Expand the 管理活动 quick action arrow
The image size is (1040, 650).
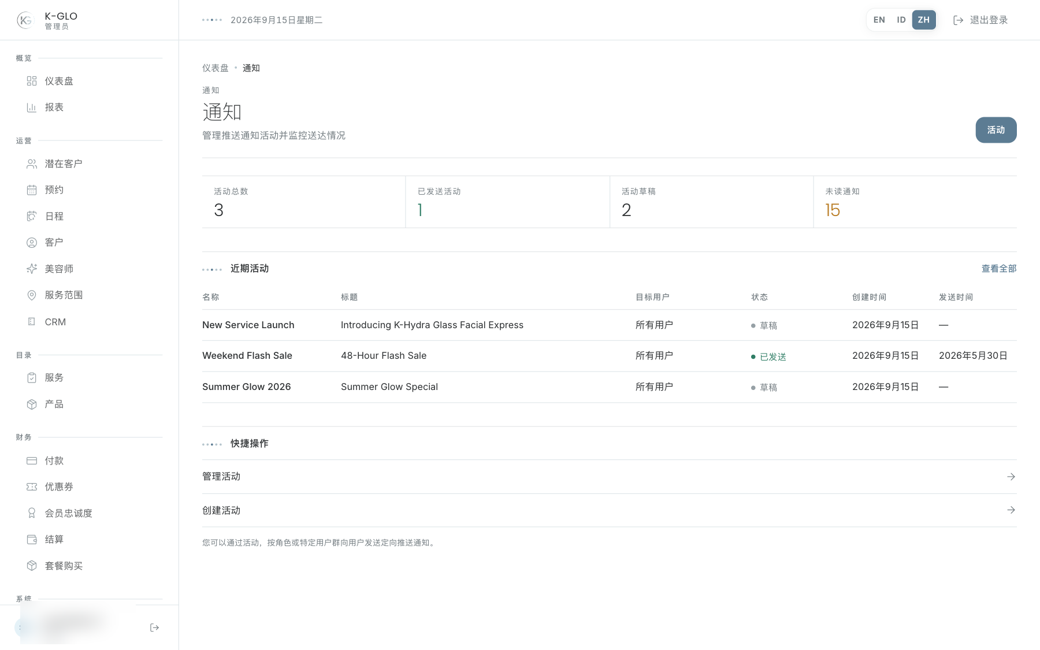[1011, 477]
